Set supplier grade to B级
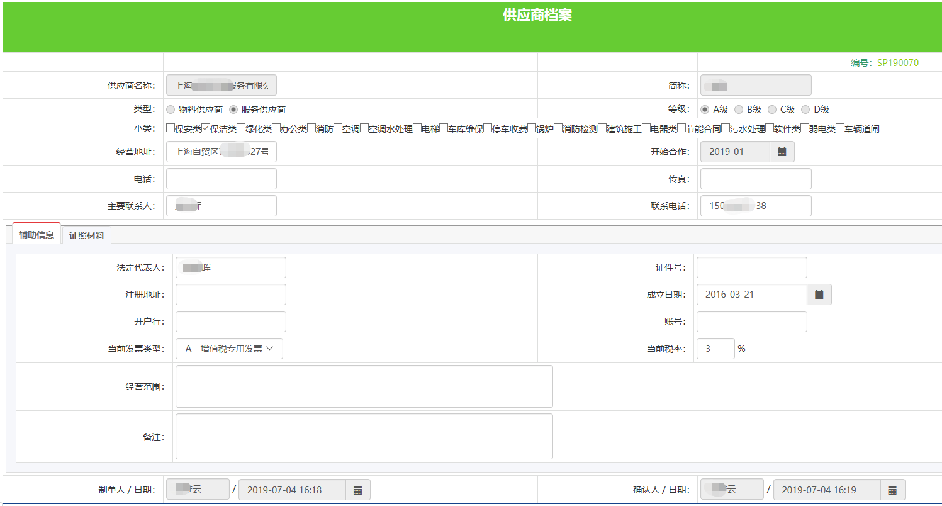This screenshot has height=506, width=942. [x=739, y=110]
